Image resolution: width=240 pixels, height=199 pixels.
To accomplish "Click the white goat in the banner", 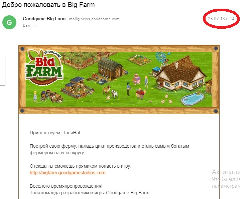I will 115,93.
